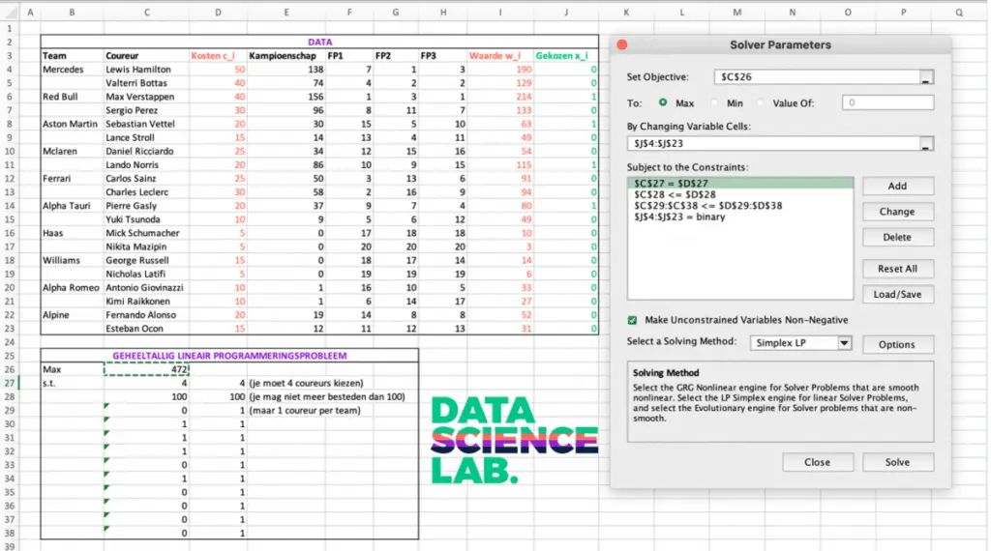Viewport: 991px width, 551px height.
Task: Click the Set Objective input field
Action: [x=817, y=77]
